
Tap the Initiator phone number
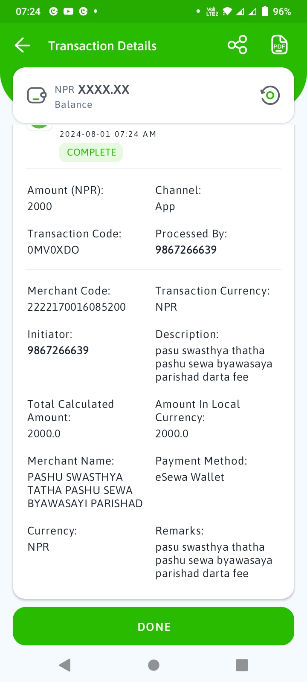pos(58,350)
